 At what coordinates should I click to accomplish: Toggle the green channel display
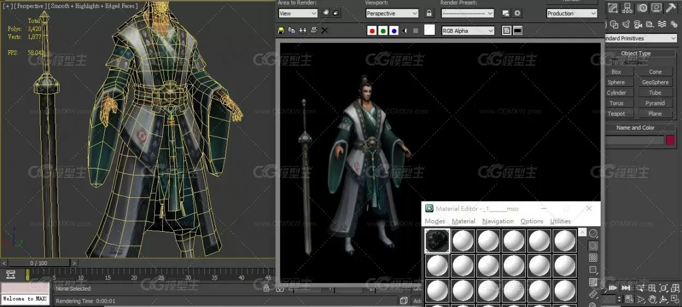click(383, 31)
